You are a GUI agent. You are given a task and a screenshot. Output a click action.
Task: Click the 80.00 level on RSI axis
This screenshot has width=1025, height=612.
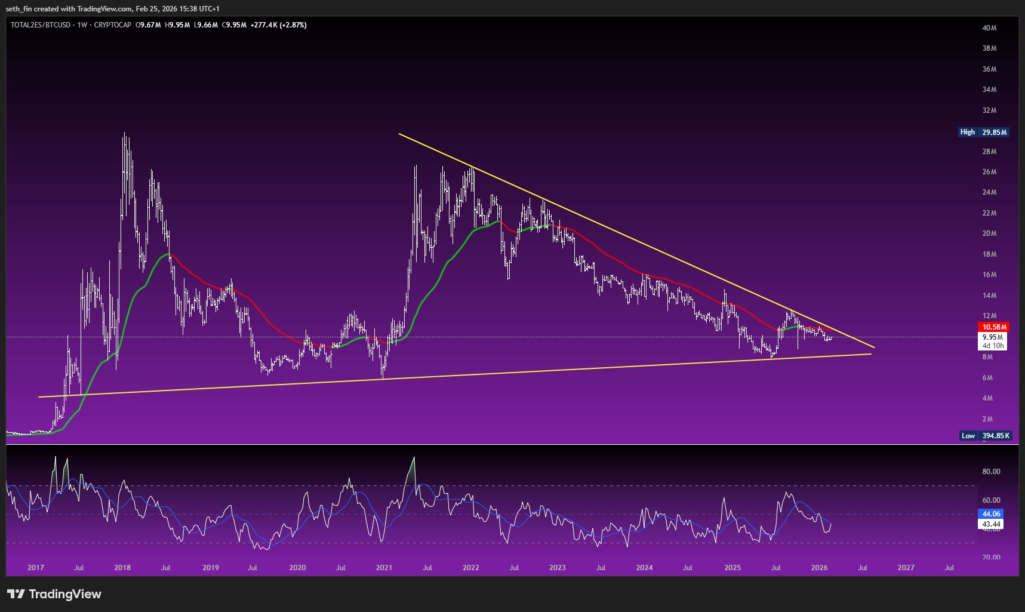[991, 471]
